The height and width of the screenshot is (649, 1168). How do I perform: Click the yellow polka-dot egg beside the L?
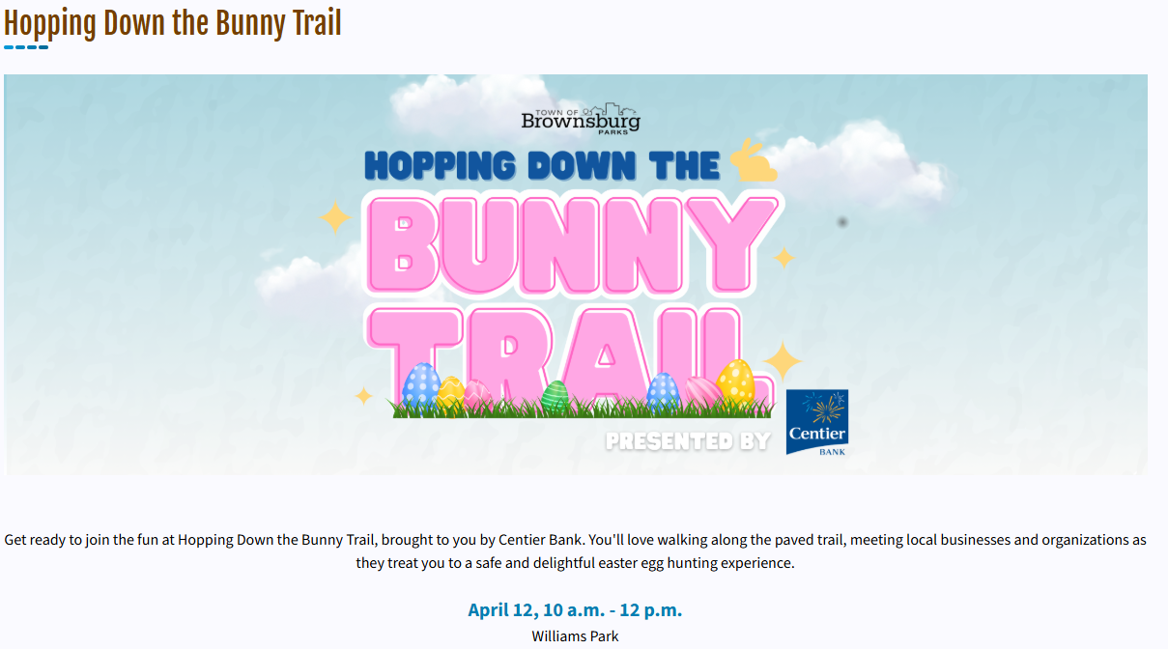(x=736, y=382)
